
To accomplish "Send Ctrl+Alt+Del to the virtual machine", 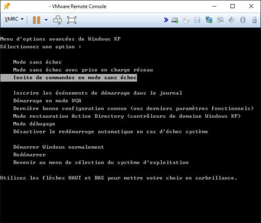I will coord(57,20).
